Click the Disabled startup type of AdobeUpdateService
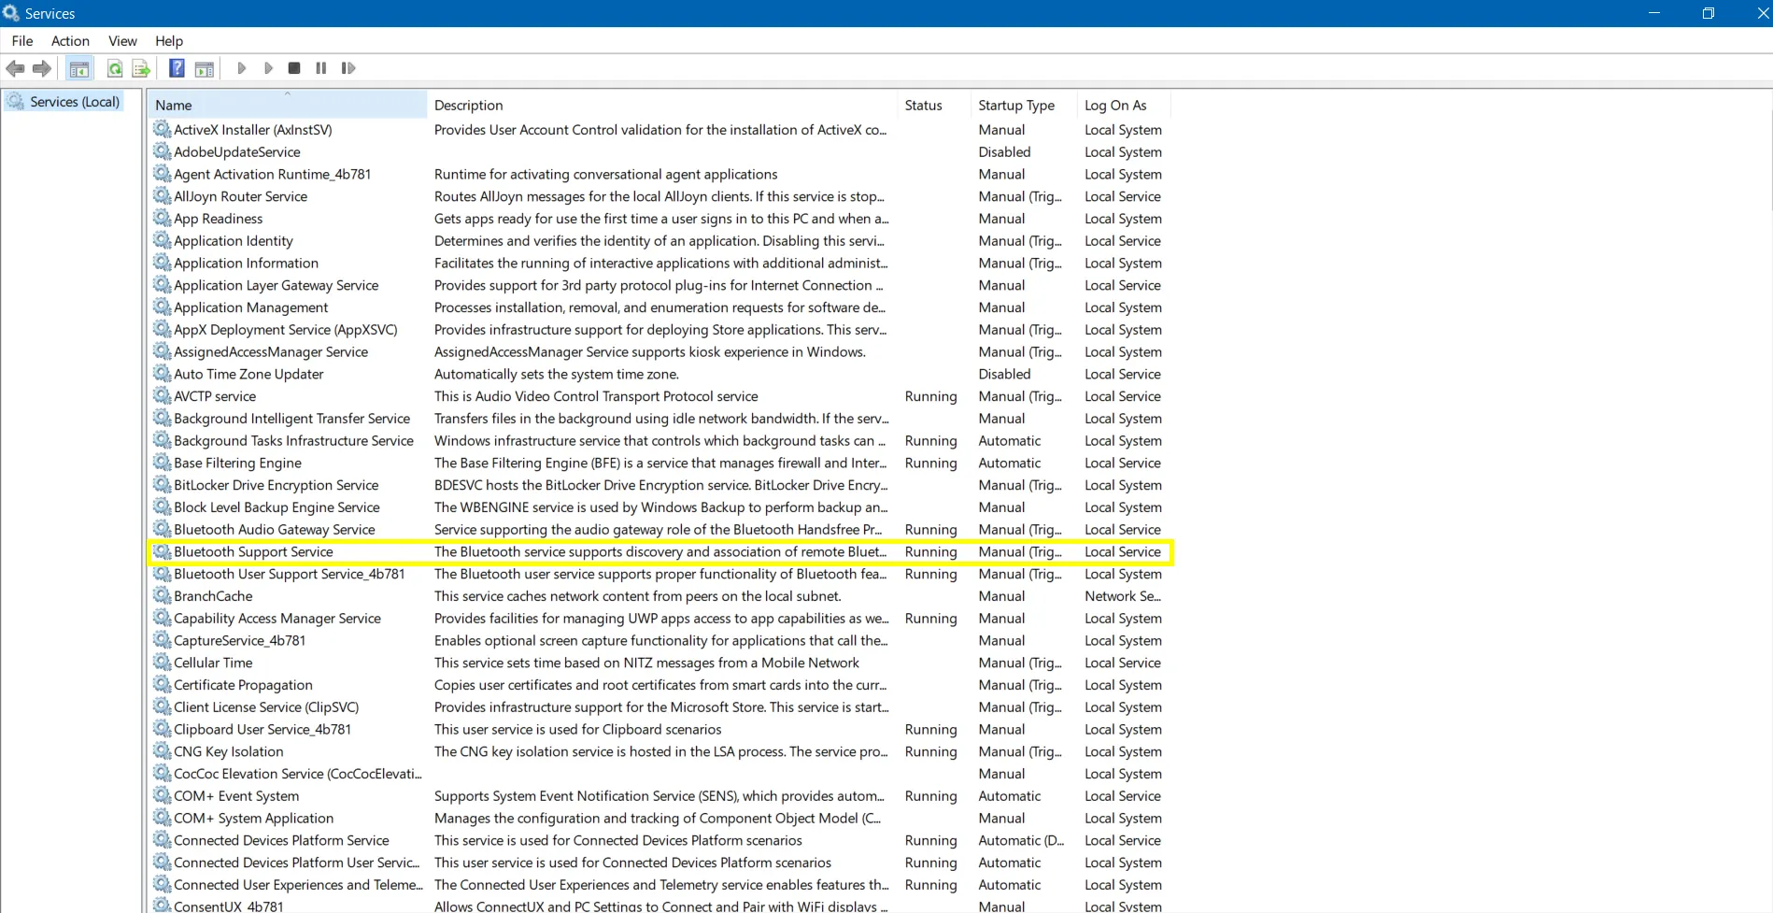Screen dimensions: 1773x913 [1004, 151]
